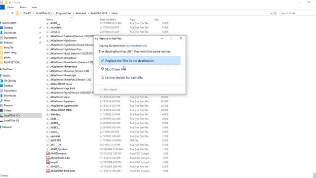Focus the Search Fonts box
This screenshot has height=178, width=316.
297,13
